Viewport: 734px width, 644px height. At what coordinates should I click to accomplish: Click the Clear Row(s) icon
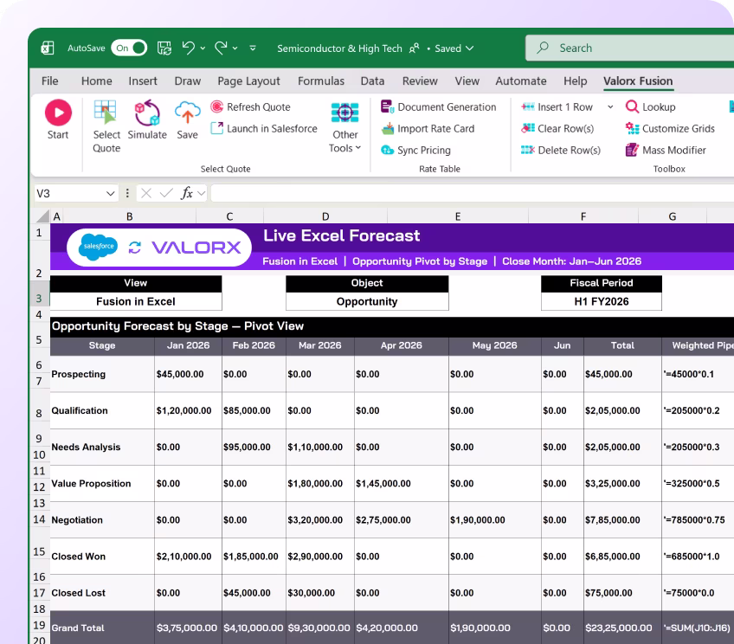(528, 128)
